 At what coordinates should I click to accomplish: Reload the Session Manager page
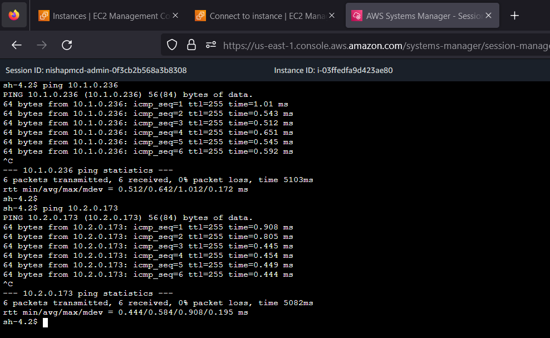click(x=67, y=45)
